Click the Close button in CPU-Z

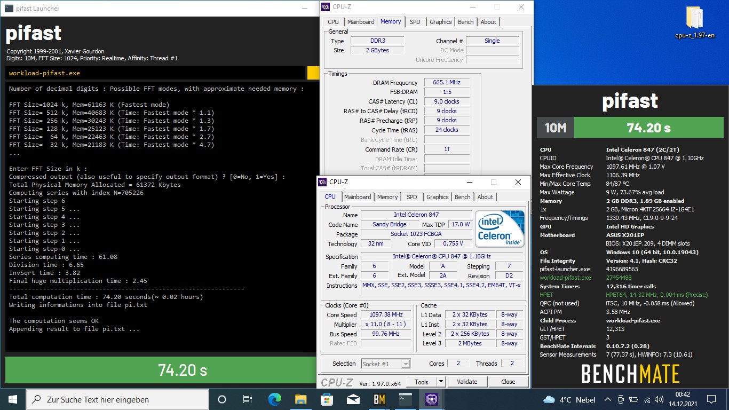point(508,382)
